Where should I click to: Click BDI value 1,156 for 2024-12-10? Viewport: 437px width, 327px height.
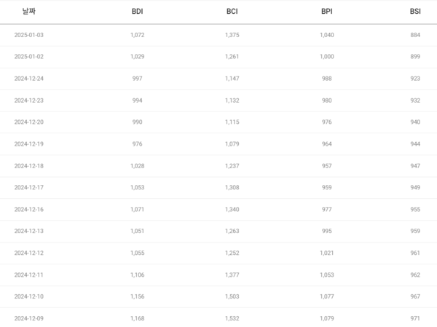click(138, 297)
